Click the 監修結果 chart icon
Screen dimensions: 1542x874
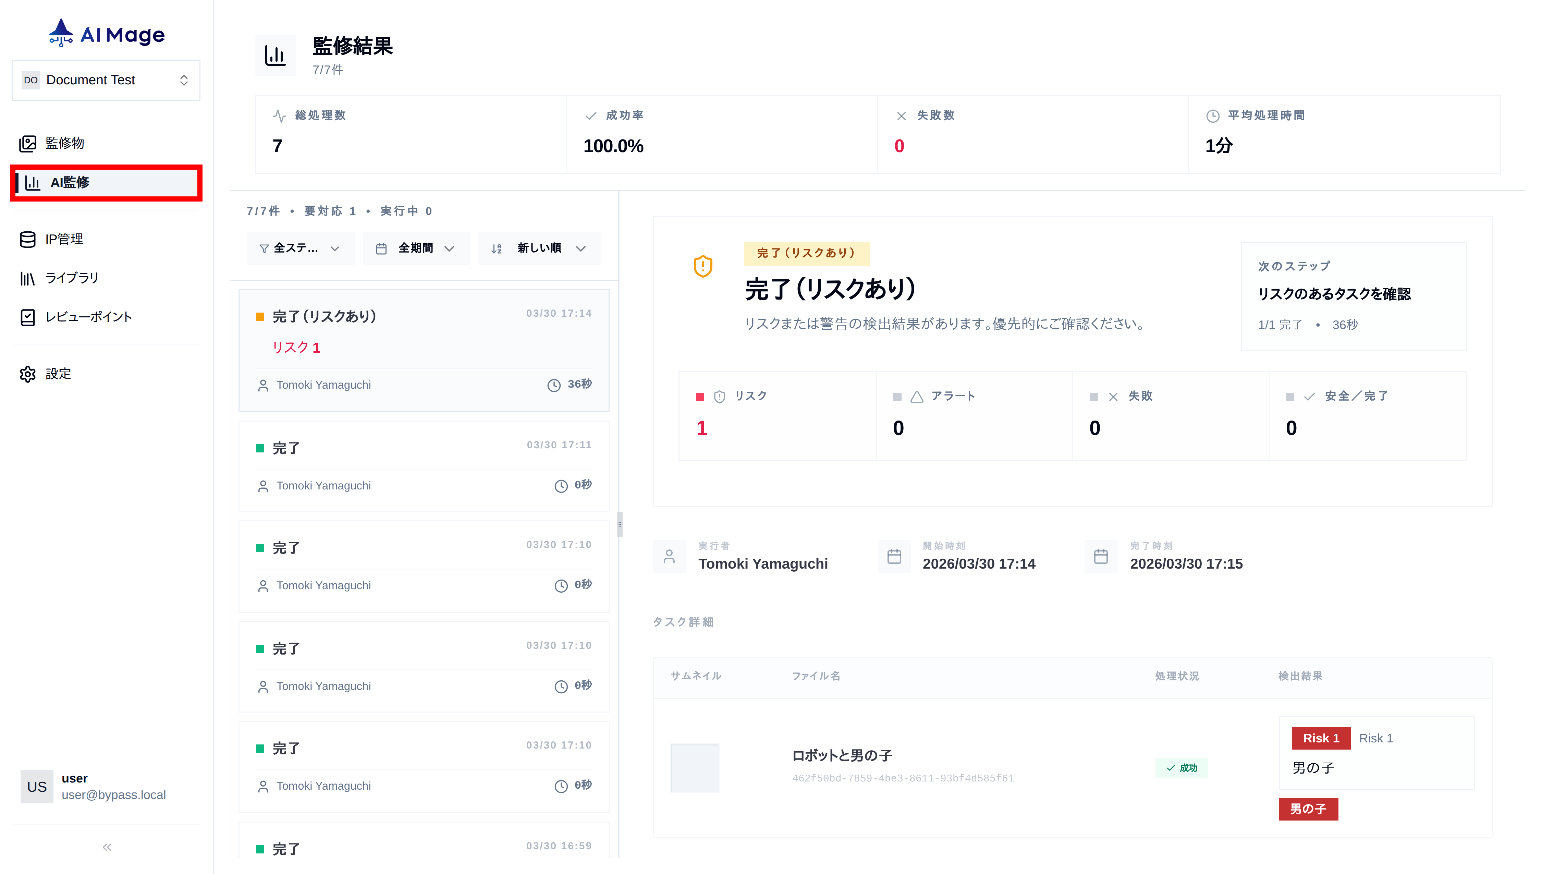[276, 56]
